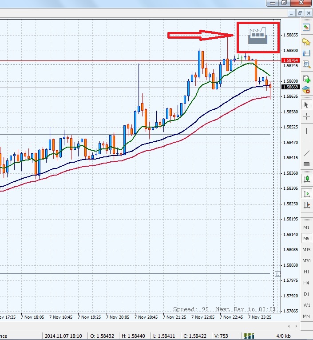This screenshot has height=340, width=313.
Task: Select the gray Rectangle drawing tool
Action: (306, 164)
